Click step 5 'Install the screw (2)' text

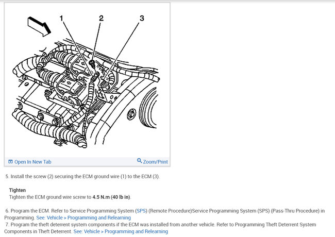point(82,177)
